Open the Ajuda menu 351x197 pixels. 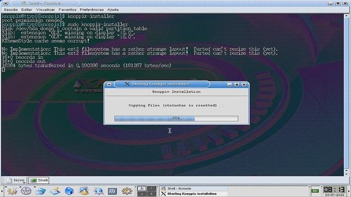point(113,10)
